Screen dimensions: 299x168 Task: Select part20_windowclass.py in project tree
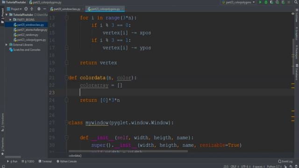(x=26, y=25)
